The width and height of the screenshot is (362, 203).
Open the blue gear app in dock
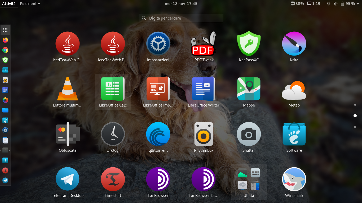[5, 130]
